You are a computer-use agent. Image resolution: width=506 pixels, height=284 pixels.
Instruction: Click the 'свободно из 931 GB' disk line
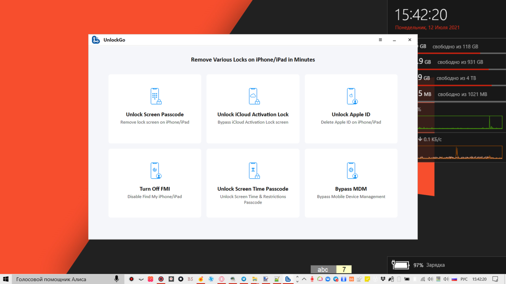click(460, 62)
